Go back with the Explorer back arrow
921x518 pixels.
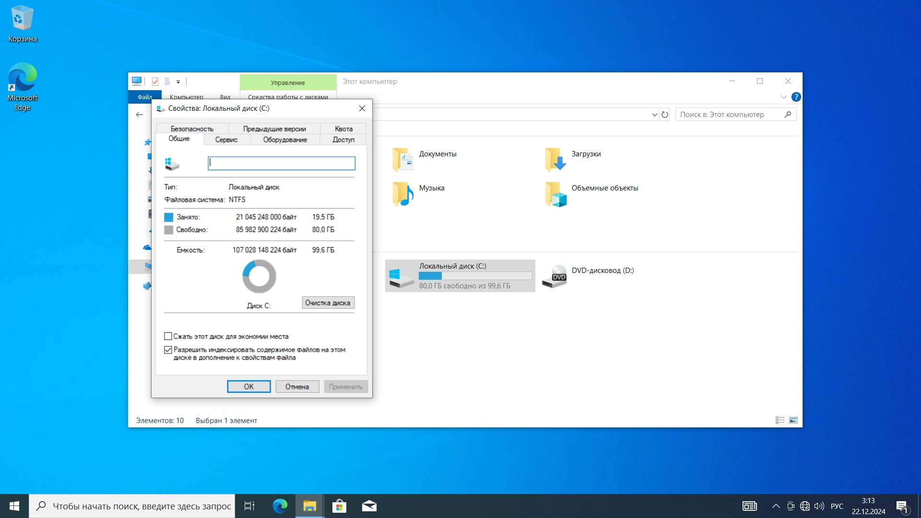pos(139,115)
